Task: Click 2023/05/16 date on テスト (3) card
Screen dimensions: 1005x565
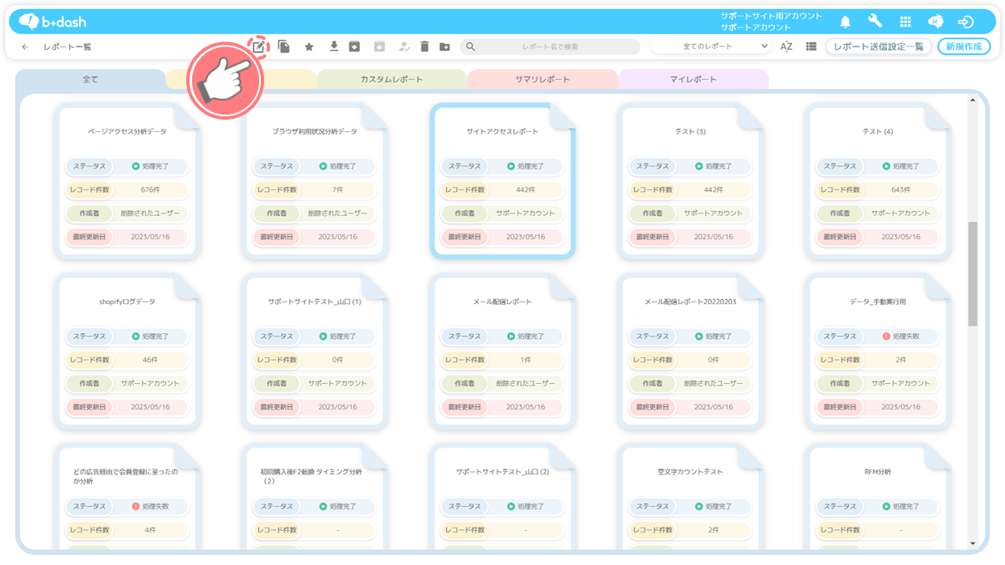Action: pyautogui.click(x=713, y=237)
